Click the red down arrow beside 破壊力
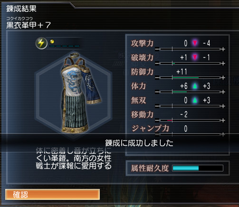 (x=195, y=57)
